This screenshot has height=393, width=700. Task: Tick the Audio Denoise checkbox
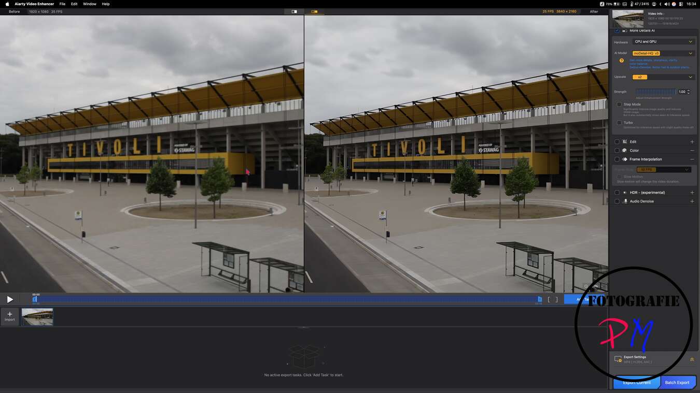pos(617,201)
